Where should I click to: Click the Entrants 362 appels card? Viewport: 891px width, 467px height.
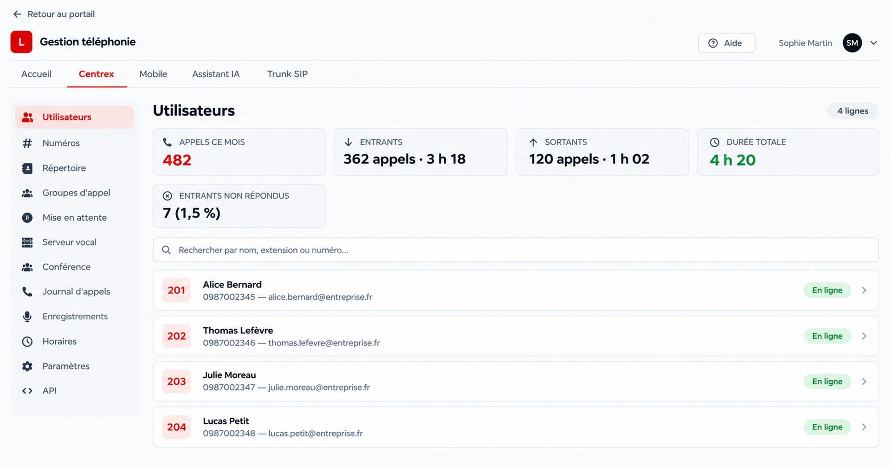click(420, 152)
